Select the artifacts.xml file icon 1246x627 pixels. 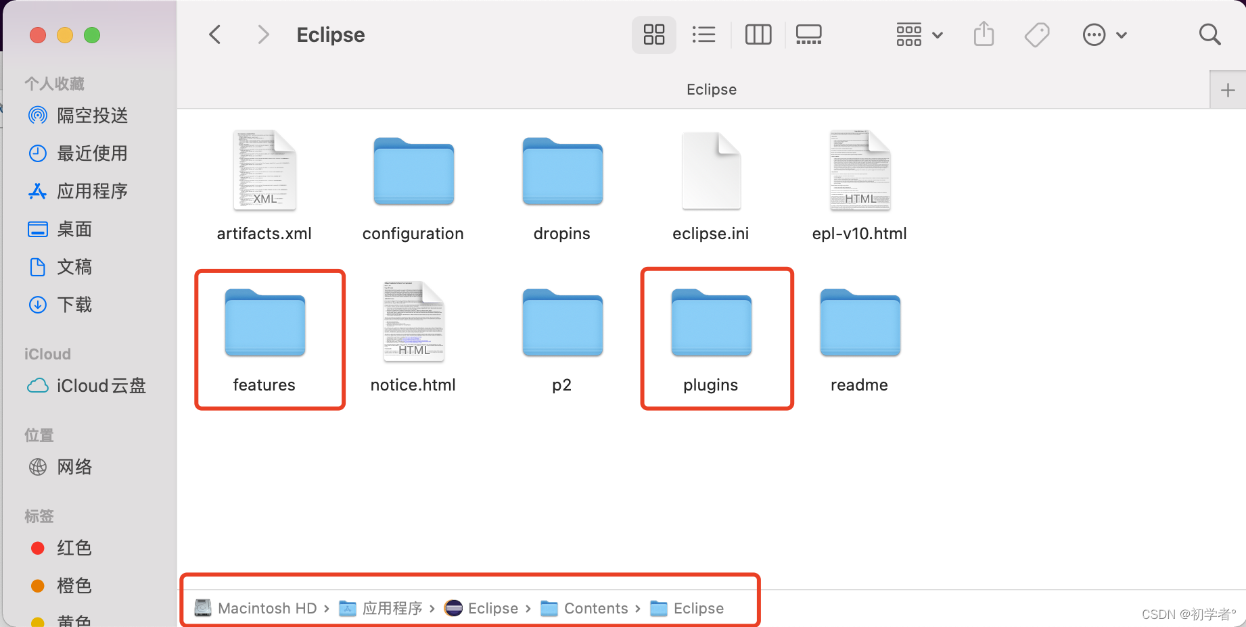pos(264,170)
